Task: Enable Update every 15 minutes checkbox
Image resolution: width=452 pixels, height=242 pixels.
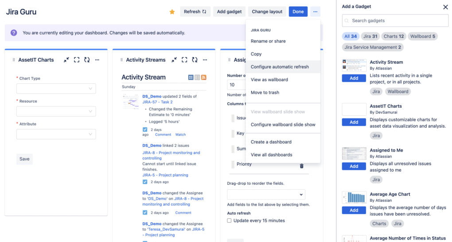Action: click(229, 221)
